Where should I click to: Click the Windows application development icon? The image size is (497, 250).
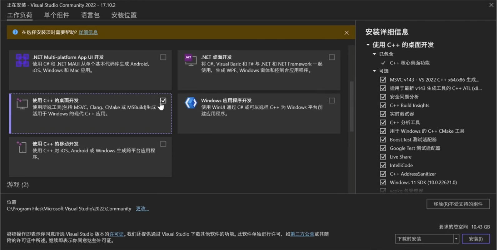tap(191, 103)
